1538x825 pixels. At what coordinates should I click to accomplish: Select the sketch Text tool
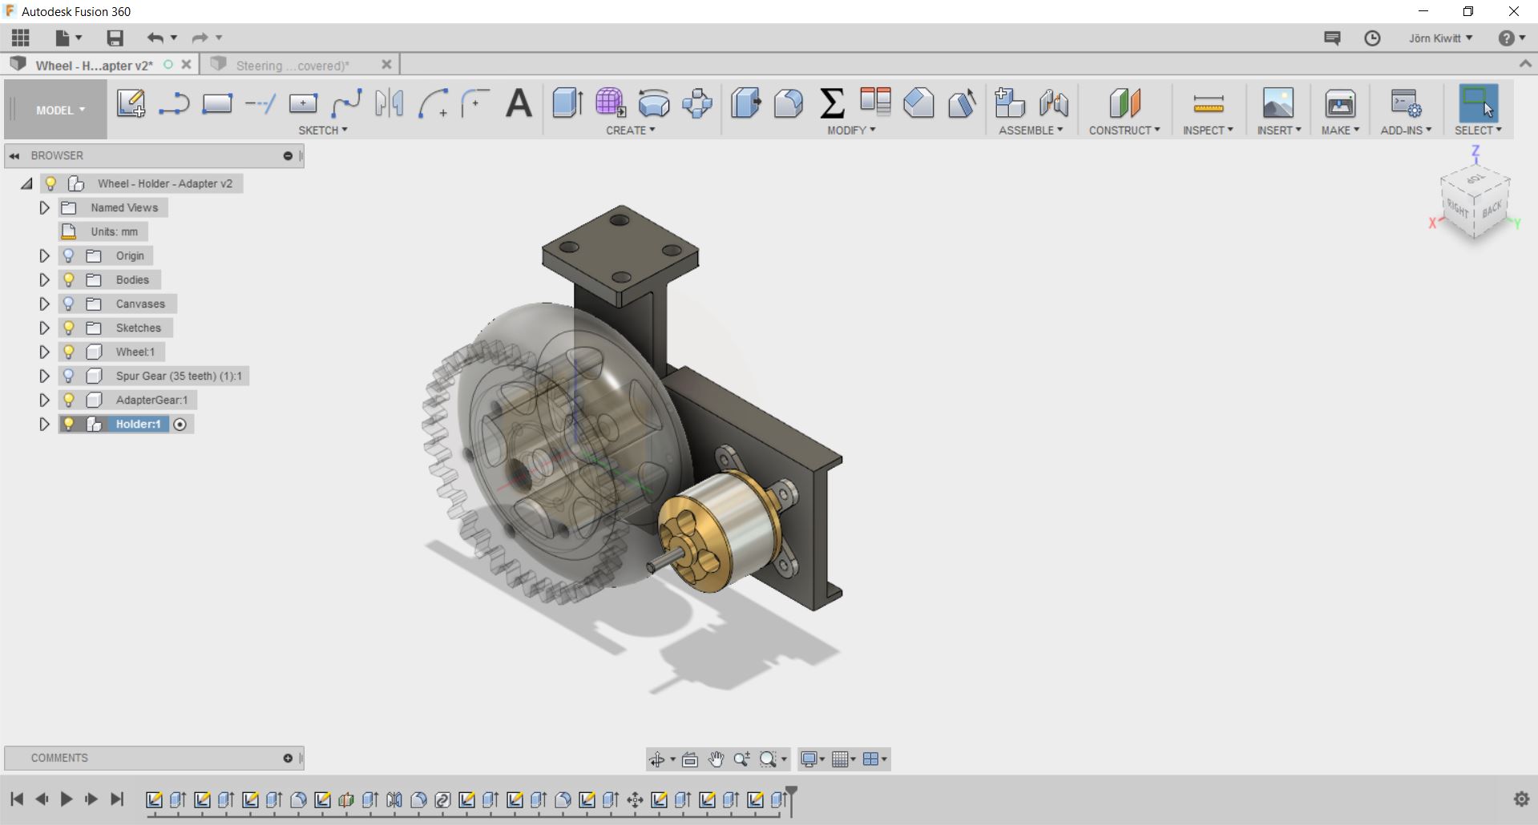click(x=519, y=103)
